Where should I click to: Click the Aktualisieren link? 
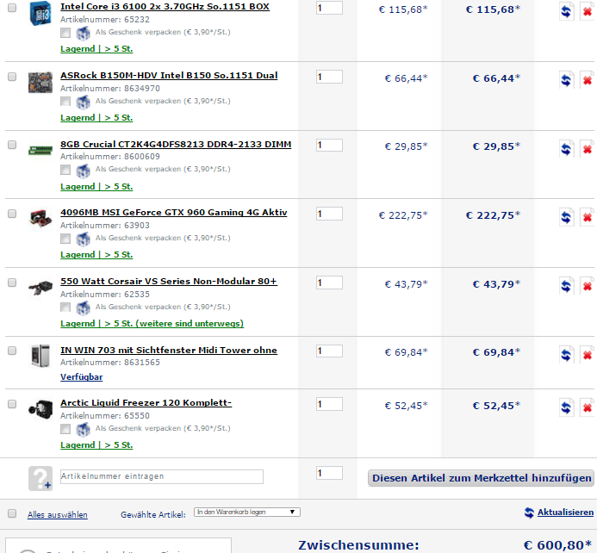[x=565, y=513]
